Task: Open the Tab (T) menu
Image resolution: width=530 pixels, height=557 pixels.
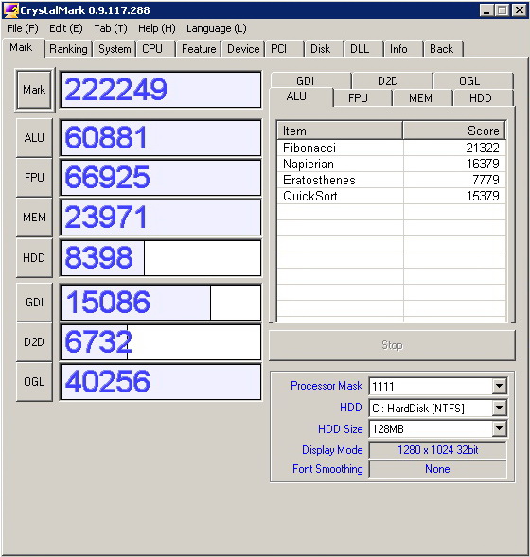Action: 111,28
